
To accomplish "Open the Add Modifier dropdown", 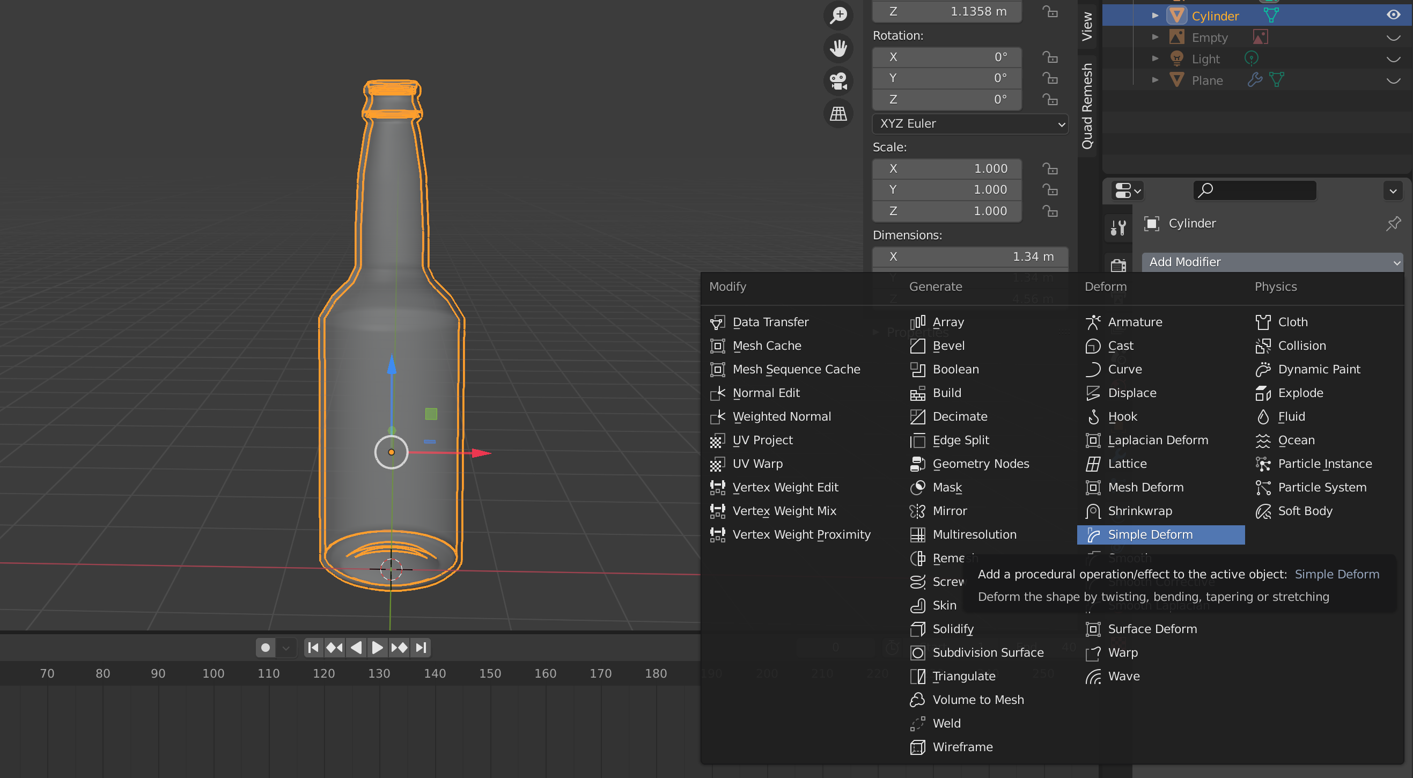I will coord(1272,262).
